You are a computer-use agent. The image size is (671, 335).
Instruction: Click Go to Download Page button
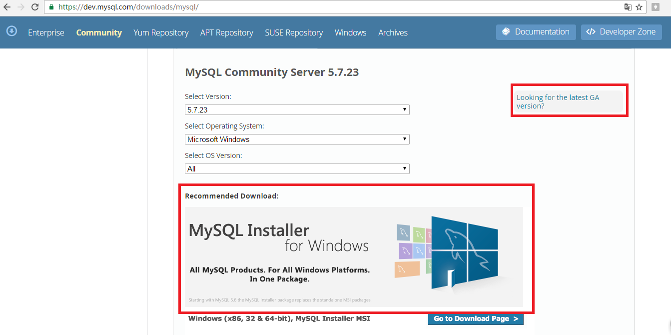476,318
